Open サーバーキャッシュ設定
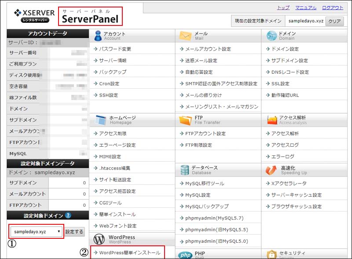352x259 pixels. 297,195
